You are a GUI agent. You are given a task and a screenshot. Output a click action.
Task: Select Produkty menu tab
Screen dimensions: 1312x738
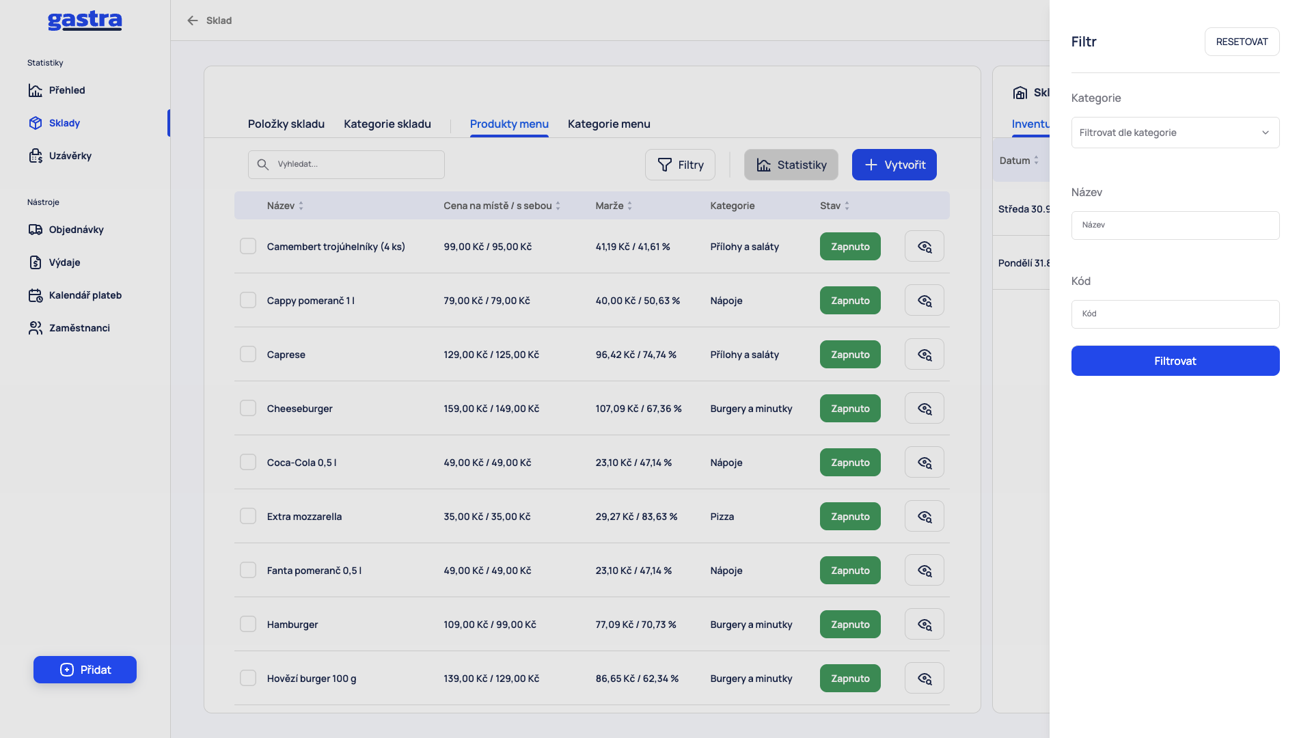click(509, 124)
